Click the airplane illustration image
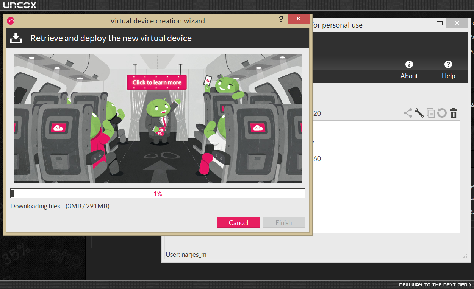Viewport: 474px width, 289px height. point(158,119)
